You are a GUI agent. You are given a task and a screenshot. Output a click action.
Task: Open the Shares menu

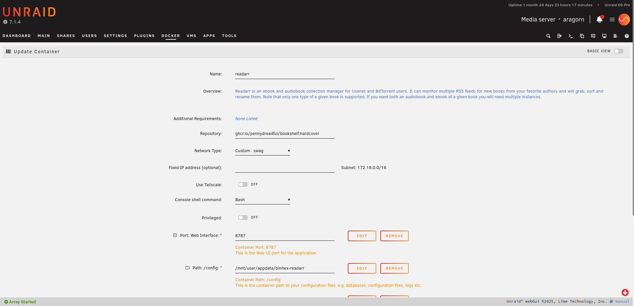coord(66,36)
